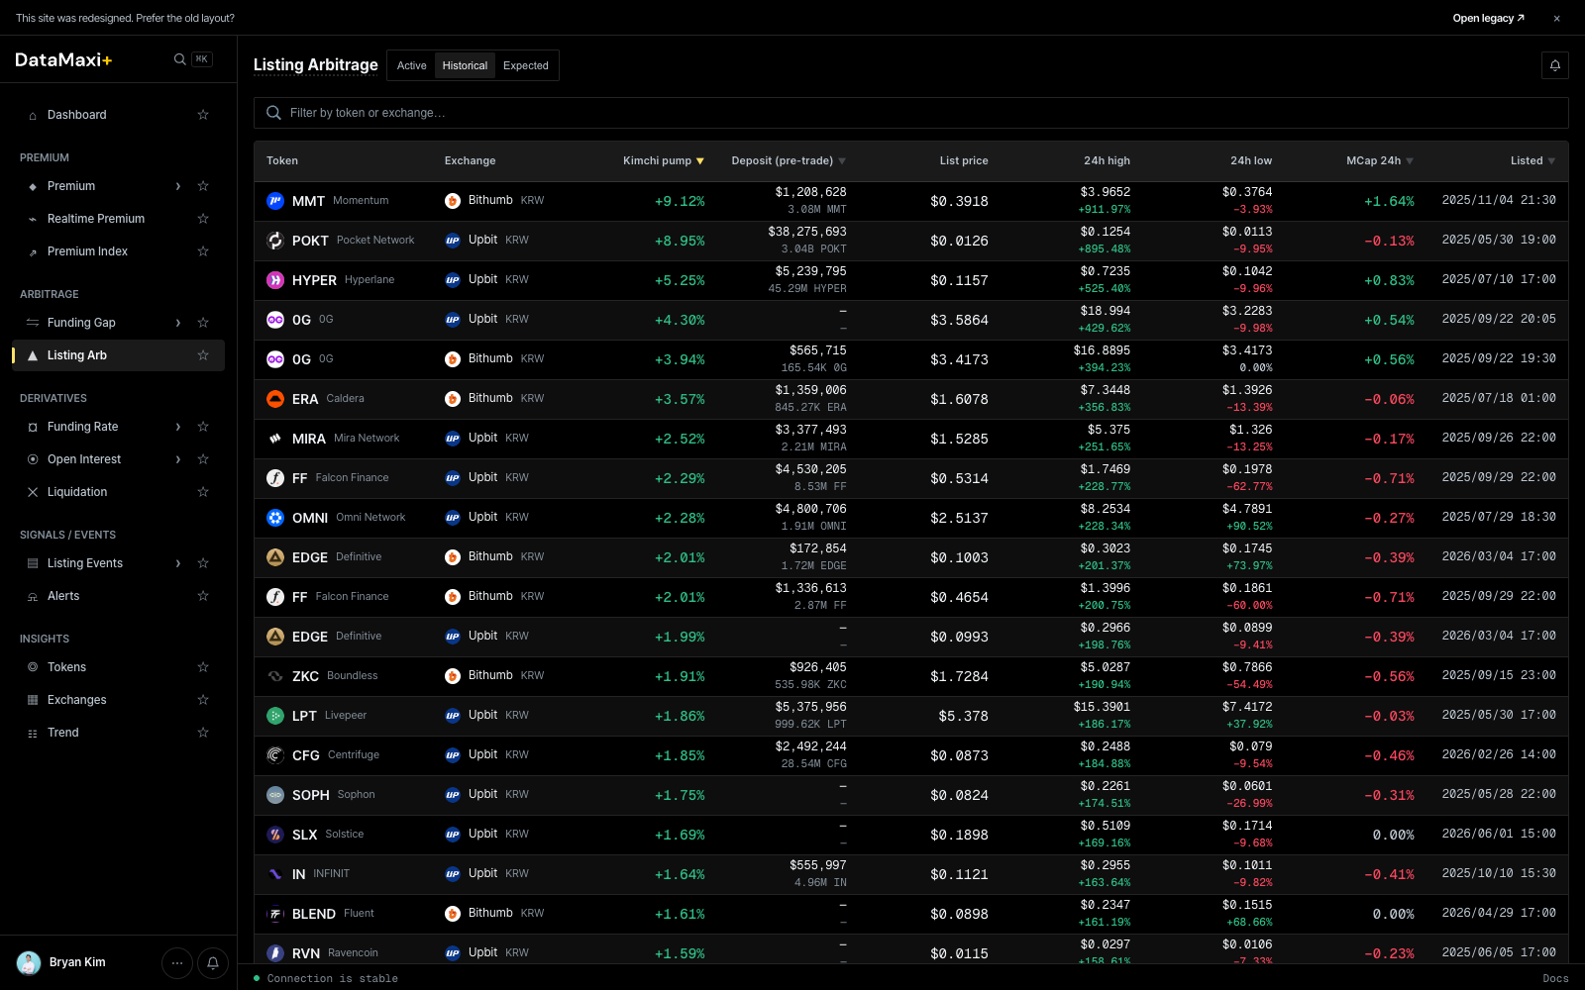Click the Open legacy link
This screenshot has width=1585, height=990.
pos(1488,18)
